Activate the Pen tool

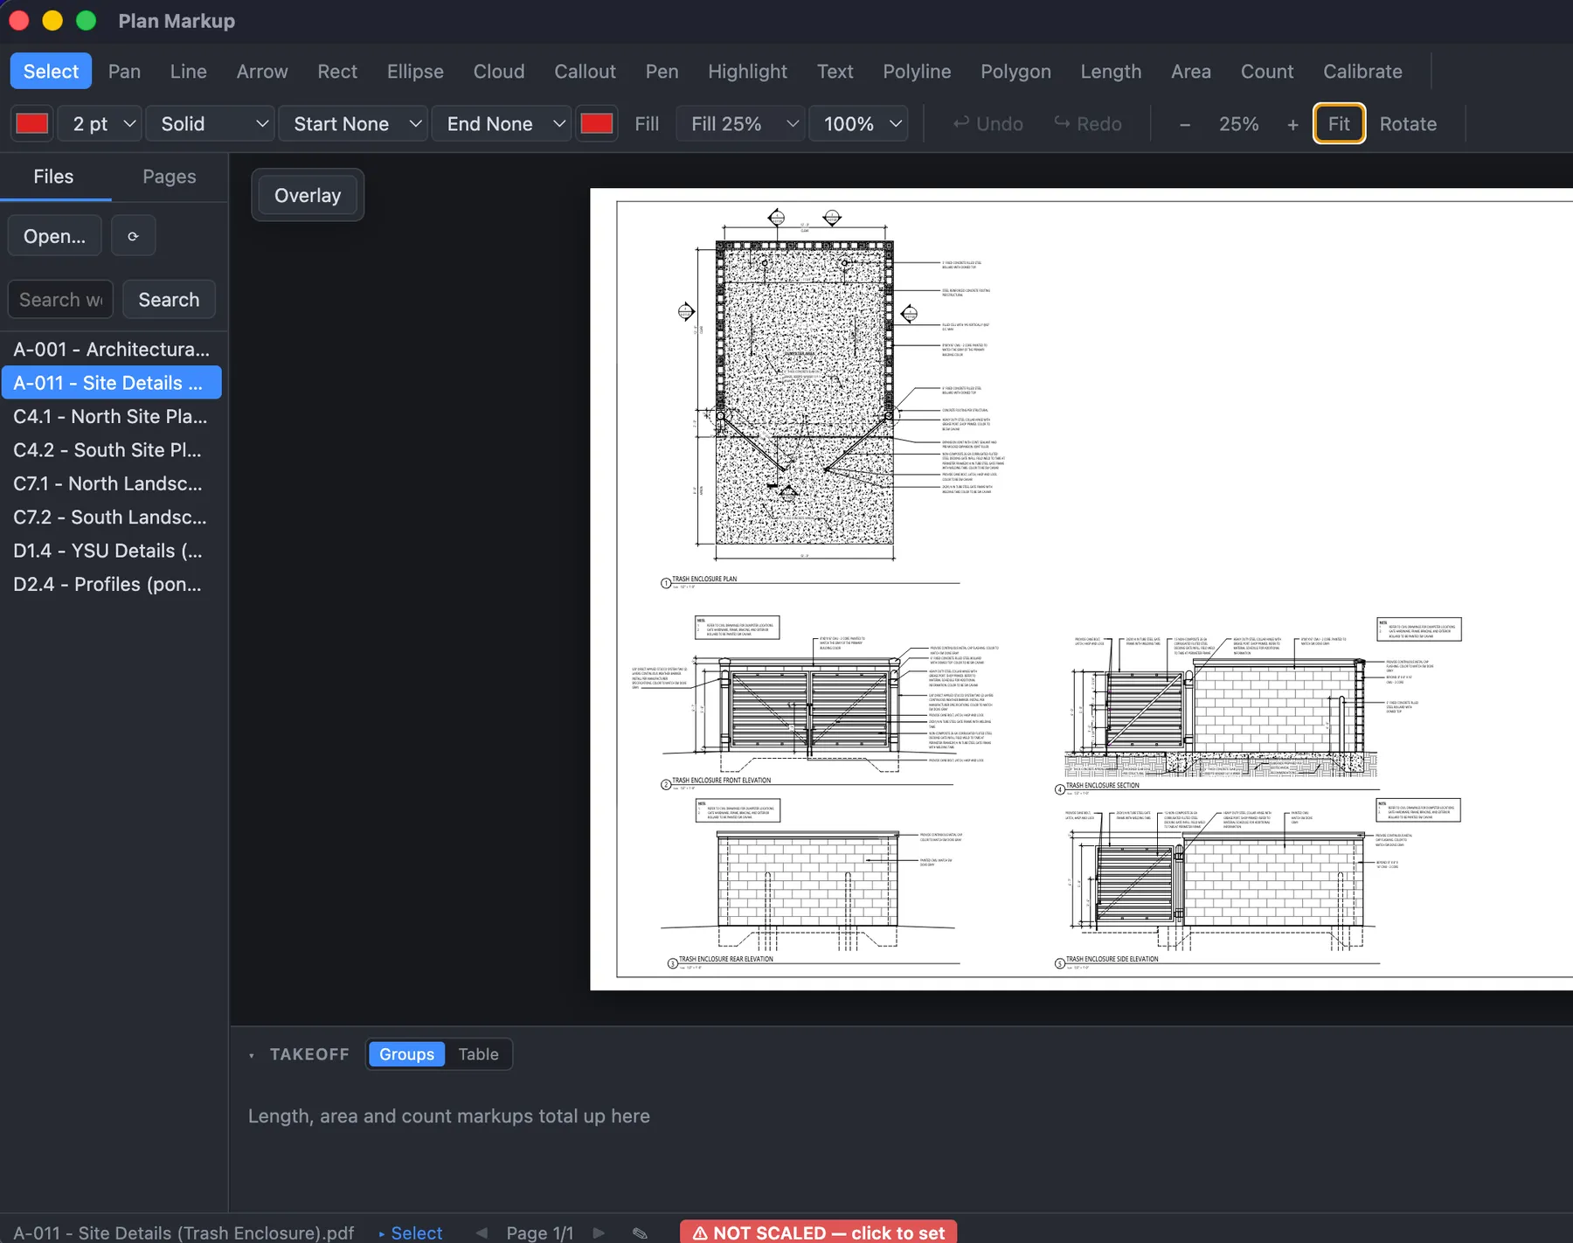(x=662, y=72)
